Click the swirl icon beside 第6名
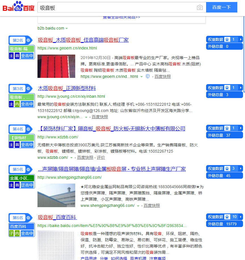Image resolution: width=245 pixels, height=260 pixels. tap(28, 218)
